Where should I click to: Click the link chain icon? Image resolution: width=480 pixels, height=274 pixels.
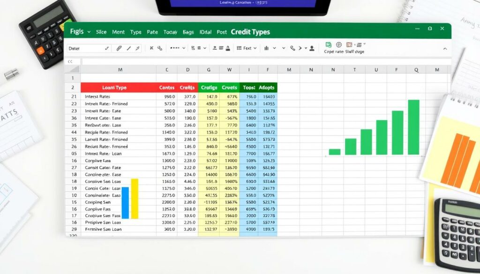coord(160,48)
